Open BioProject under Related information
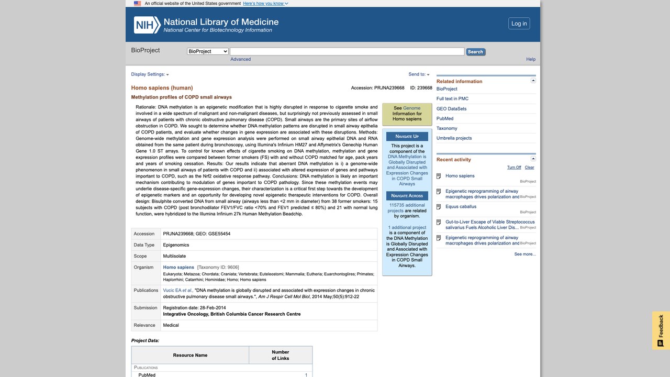This screenshot has height=377, width=670. (447, 89)
